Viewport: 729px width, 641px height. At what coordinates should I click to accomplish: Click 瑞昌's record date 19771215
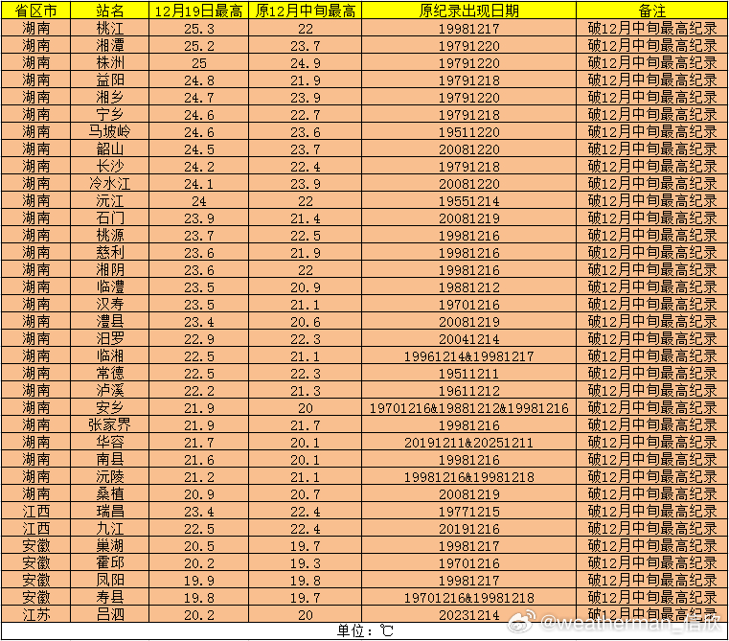(469, 512)
